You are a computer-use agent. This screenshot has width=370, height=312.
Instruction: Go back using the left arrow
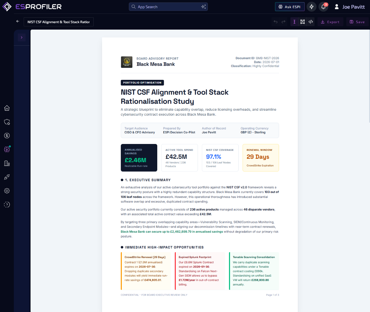(18, 22)
